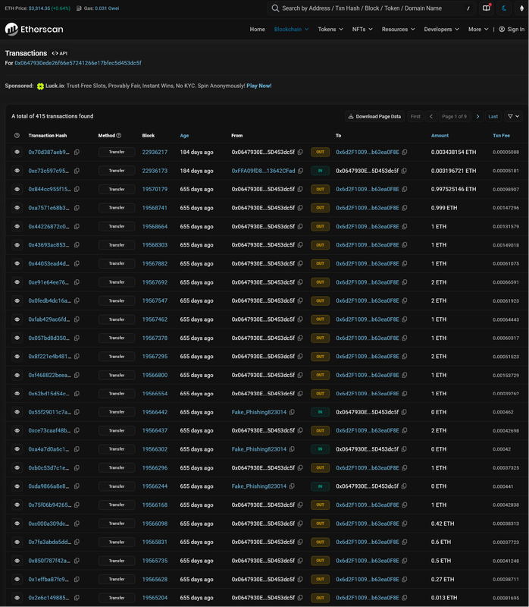Open the API code icon link
529x607 pixels.
click(60, 53)
